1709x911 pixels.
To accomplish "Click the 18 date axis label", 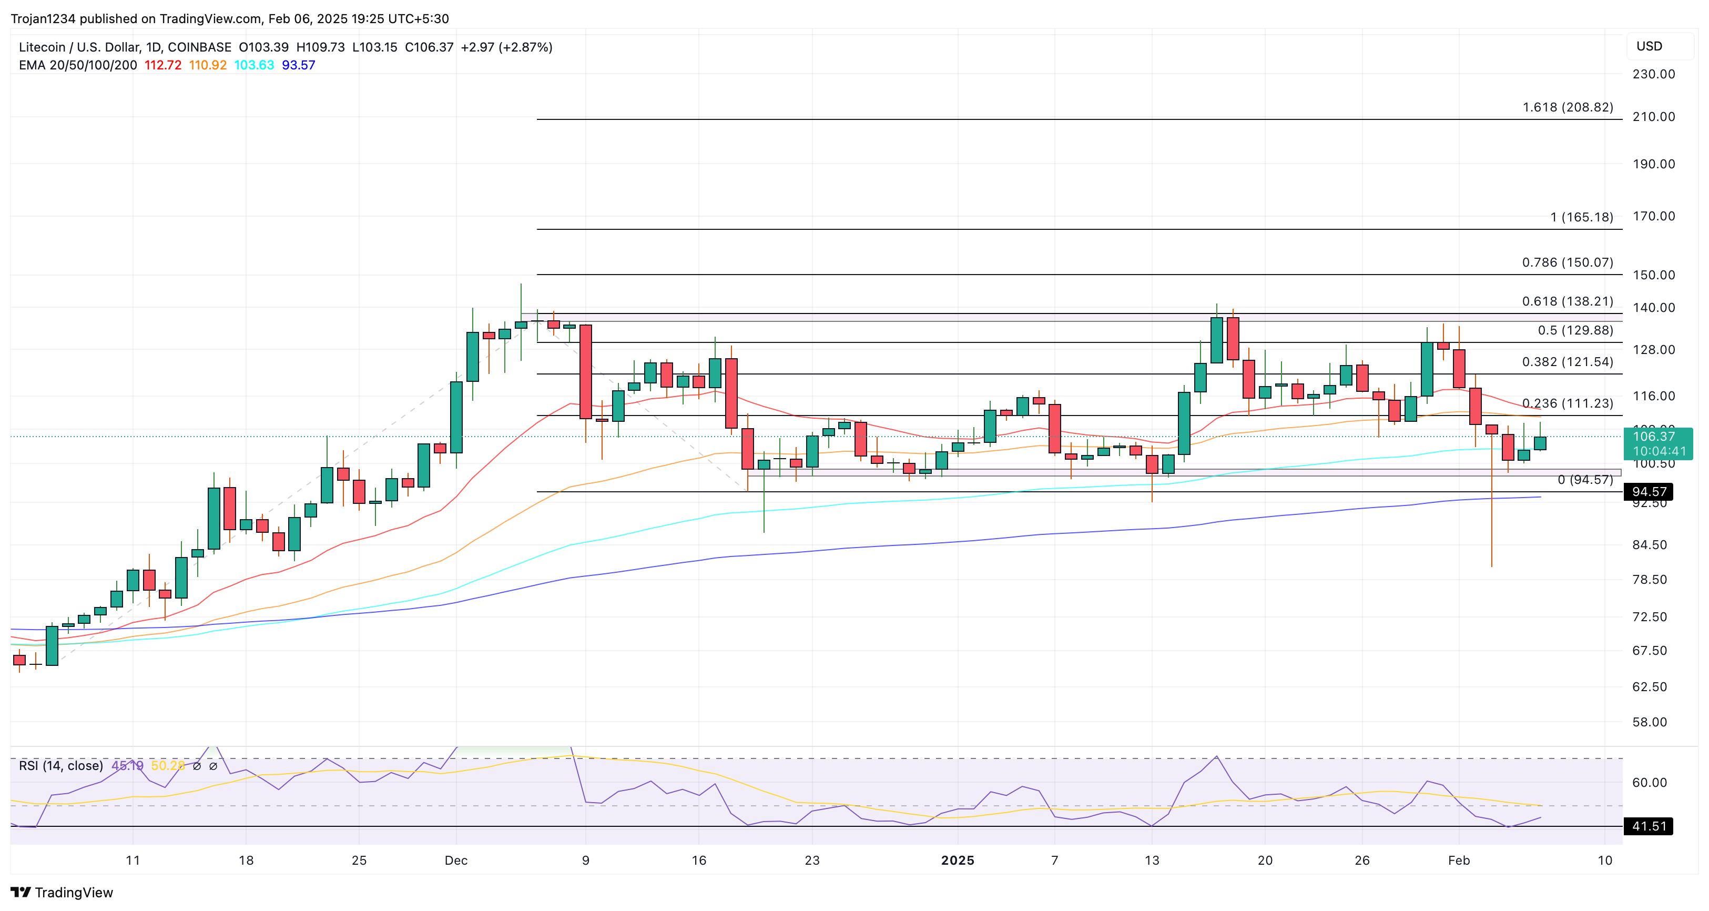I will coord(246,861).
